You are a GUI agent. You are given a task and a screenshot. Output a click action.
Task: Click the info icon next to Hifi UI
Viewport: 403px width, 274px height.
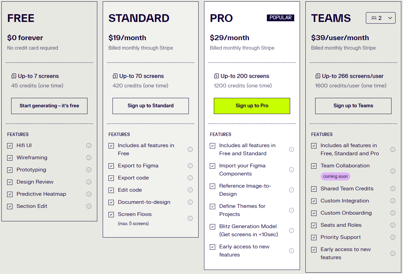pos(89,145)
